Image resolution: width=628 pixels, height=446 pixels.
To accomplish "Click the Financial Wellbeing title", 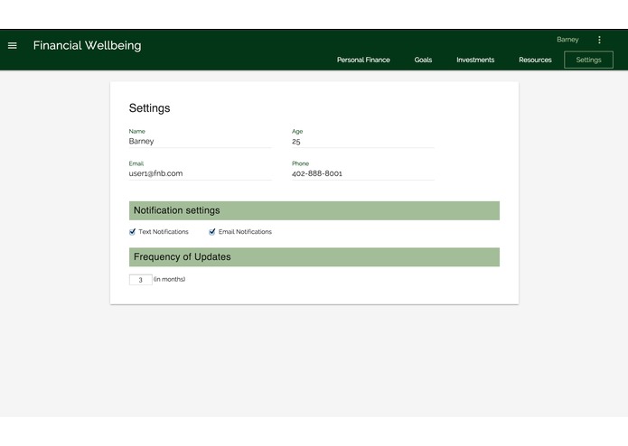I will point(88,46).
